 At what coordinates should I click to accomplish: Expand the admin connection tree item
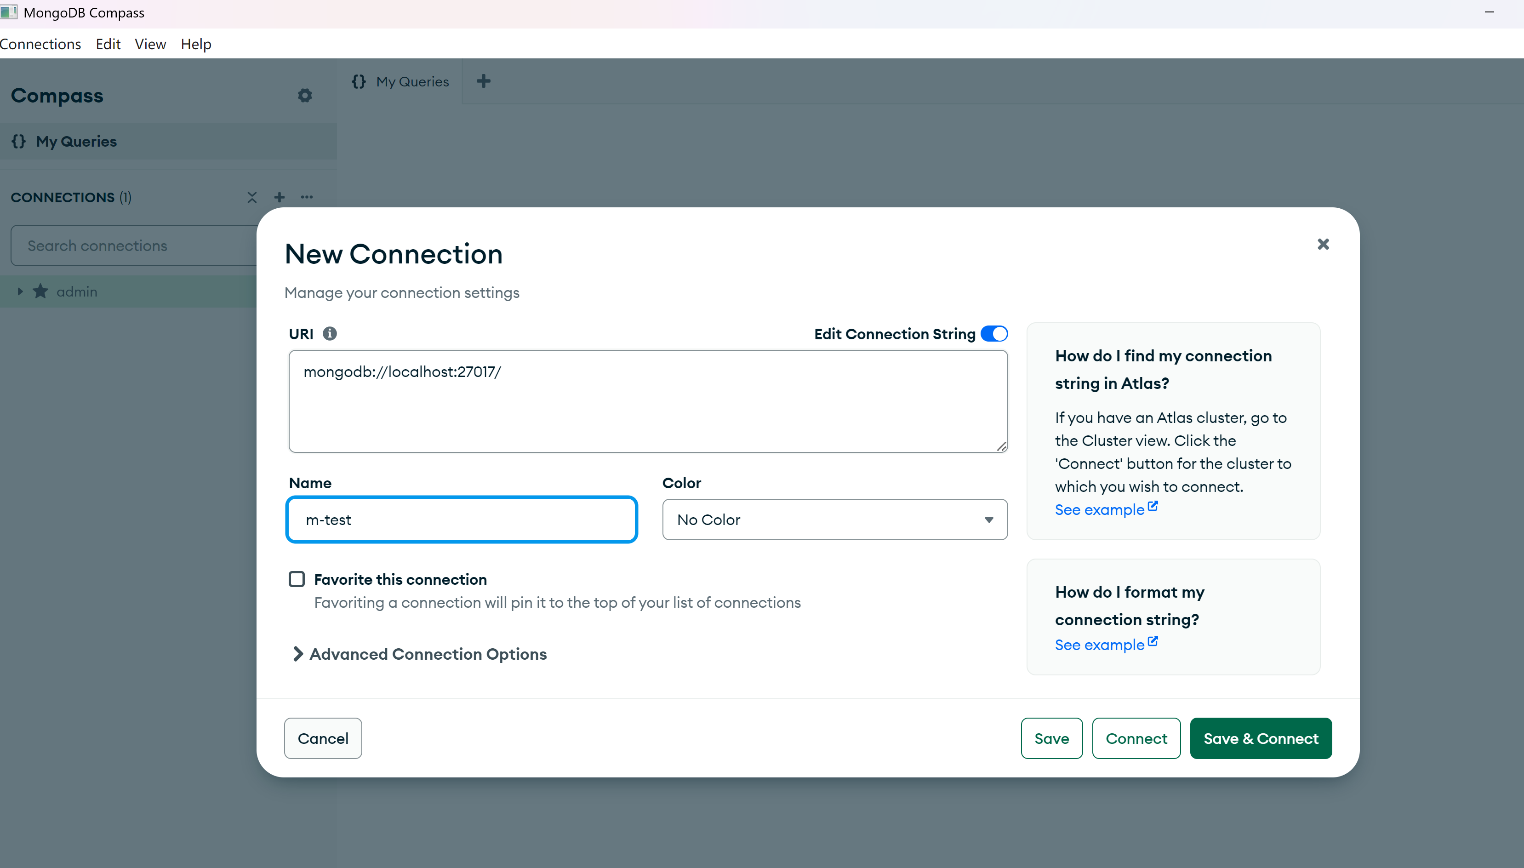click(20, 291)
